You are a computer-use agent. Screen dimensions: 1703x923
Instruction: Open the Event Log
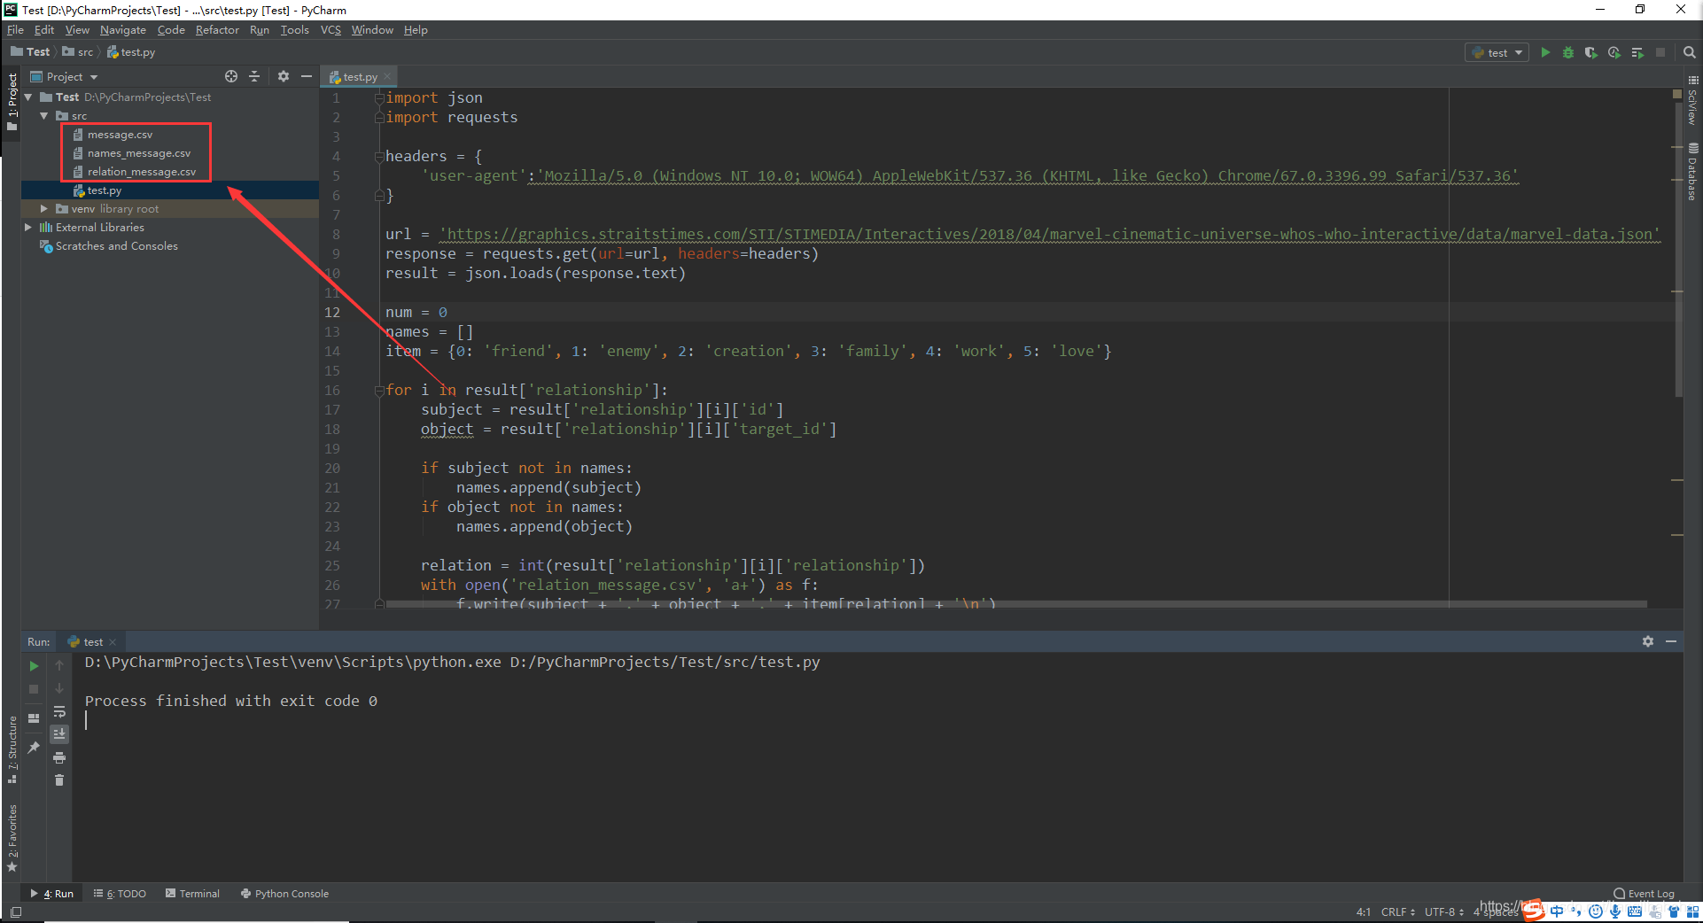(1644, 894)
